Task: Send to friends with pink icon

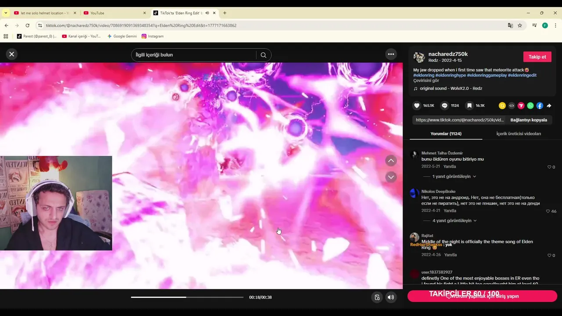Action: click(521, 106)
